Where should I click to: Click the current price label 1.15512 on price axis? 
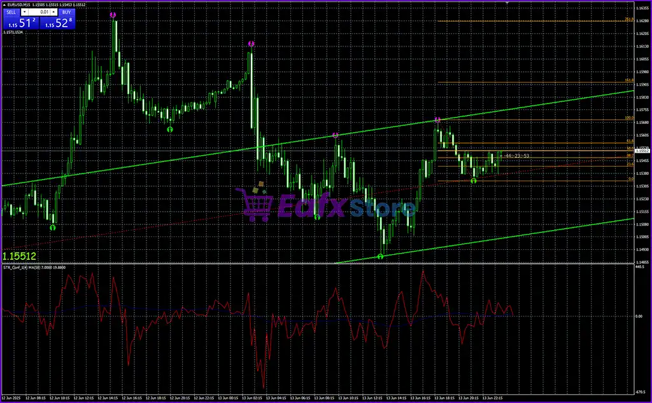tap(643, 151)
